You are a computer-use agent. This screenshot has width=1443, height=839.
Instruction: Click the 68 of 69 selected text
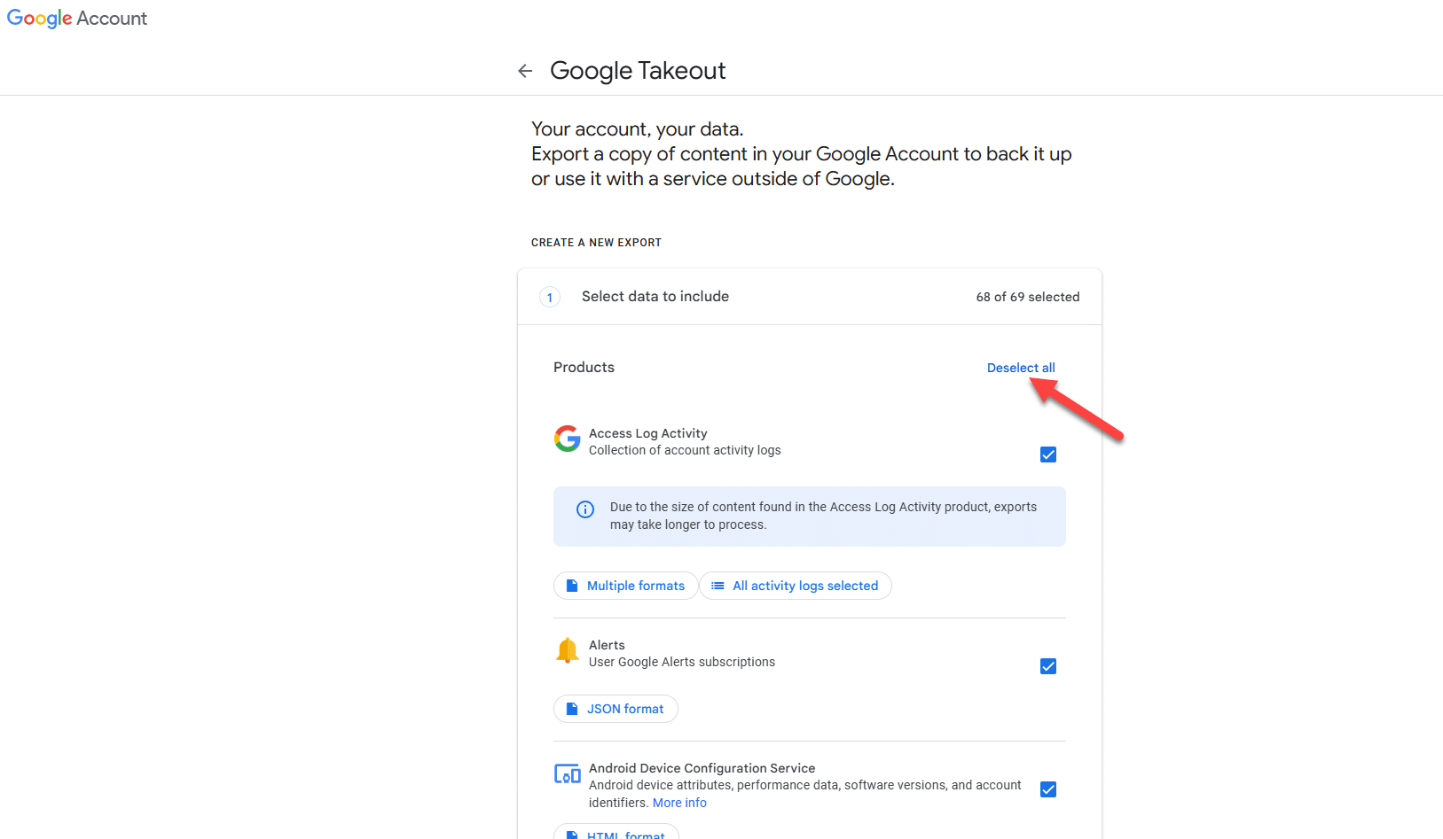[x=1028, y=297]
